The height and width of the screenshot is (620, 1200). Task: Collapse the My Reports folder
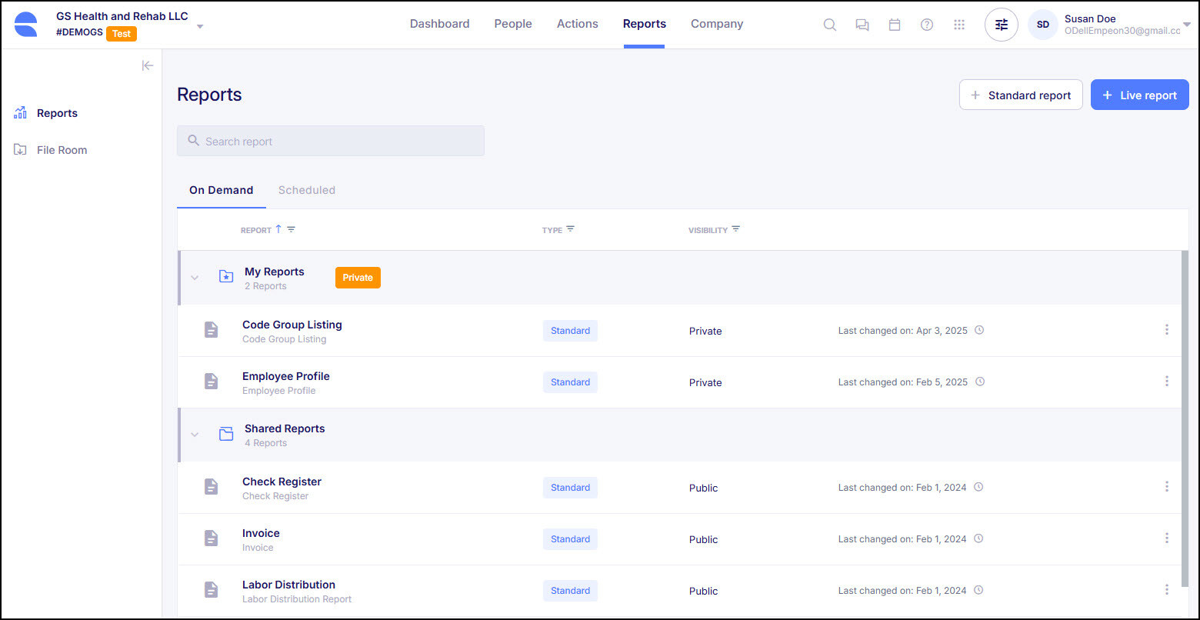[x=195, y=278]
